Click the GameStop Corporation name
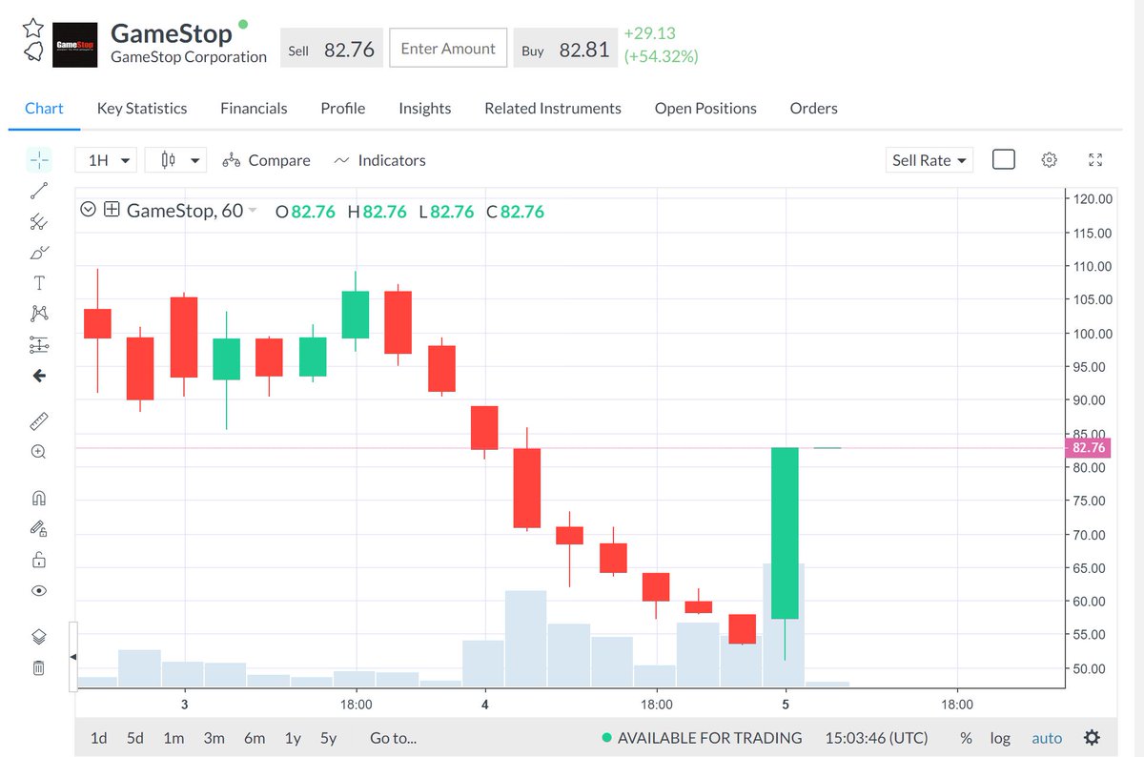The height and width of the screenshot is (757, 1144). (189, 56)
